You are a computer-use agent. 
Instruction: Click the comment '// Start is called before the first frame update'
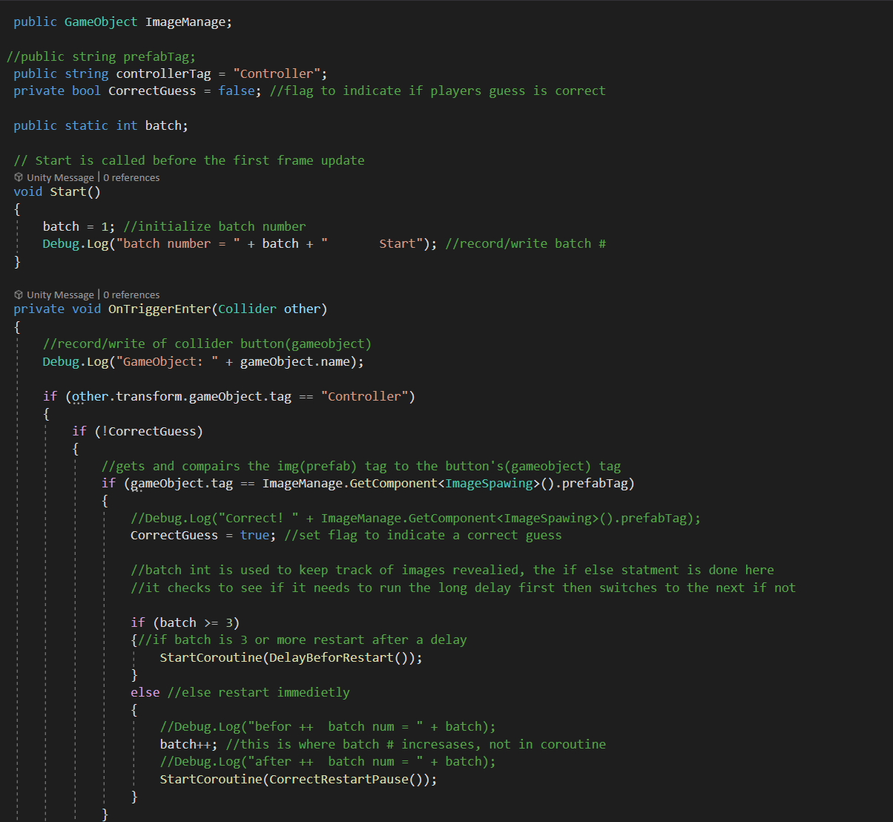189,160
